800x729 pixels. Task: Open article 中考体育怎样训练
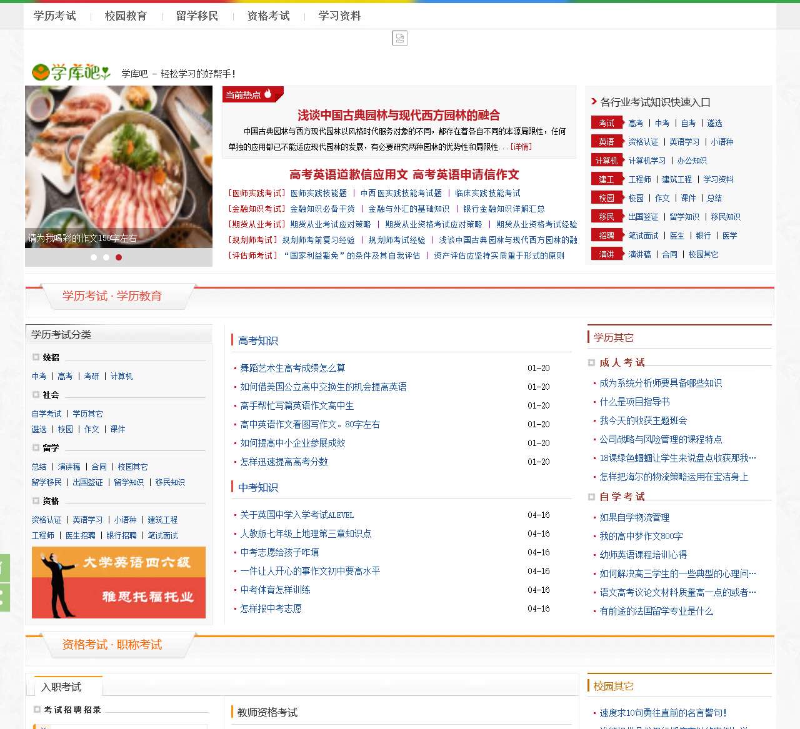275,590
